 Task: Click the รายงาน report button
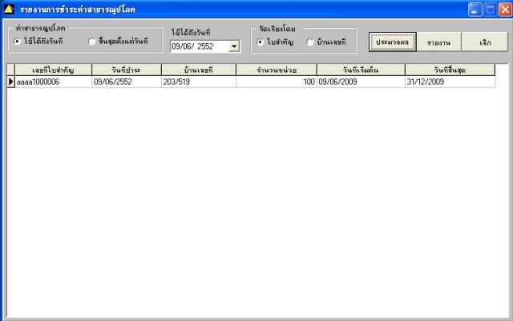click(x=438, y=42)
